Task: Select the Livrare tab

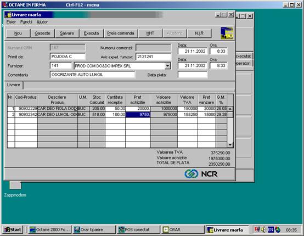Action: coord(14,85)
